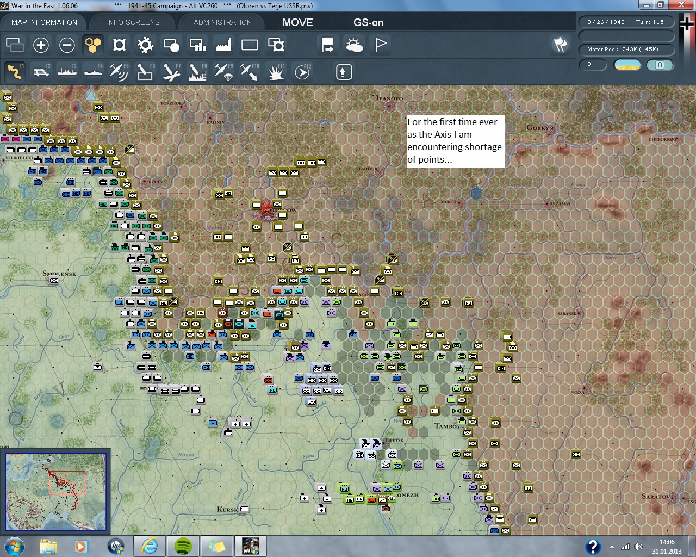The image size is (696, 557).
Task: Click the up-arrow box icon
Action: (344, 72)
